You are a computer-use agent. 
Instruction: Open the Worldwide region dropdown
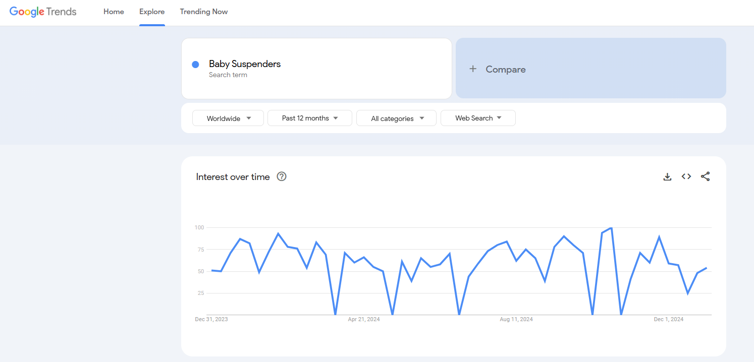tap(228, 118)
